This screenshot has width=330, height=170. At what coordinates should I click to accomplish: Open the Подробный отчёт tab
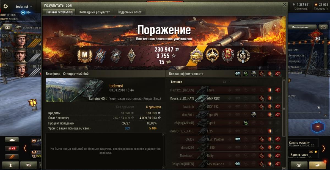(x=130, y=12)
